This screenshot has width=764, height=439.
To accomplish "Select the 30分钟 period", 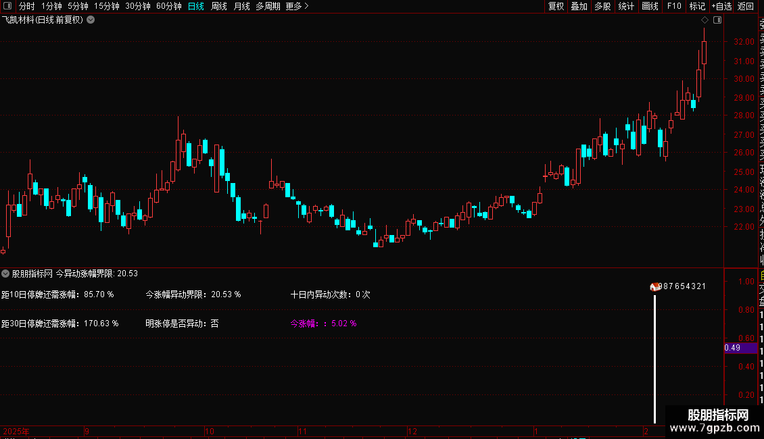I will [138, 6].
